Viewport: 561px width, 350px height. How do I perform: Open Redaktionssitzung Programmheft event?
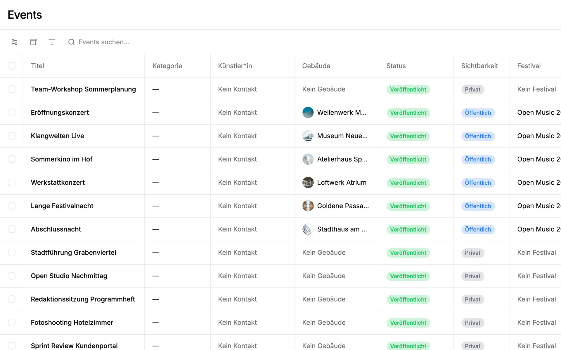click(83, 299)
